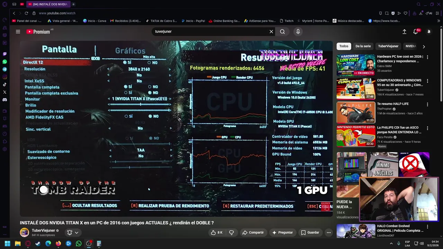
Task: Open TuberViejuner channel avatar
Action: 24,232
